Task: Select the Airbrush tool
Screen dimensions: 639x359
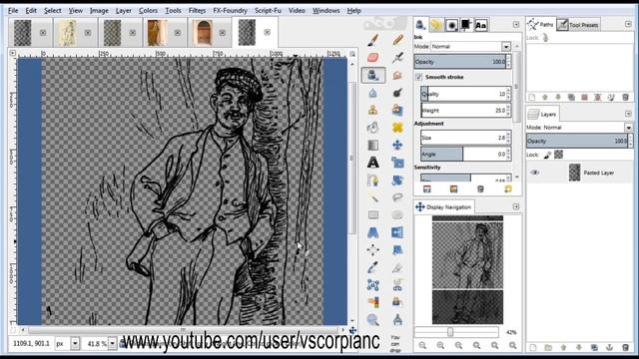Action: tap(397, 58)
